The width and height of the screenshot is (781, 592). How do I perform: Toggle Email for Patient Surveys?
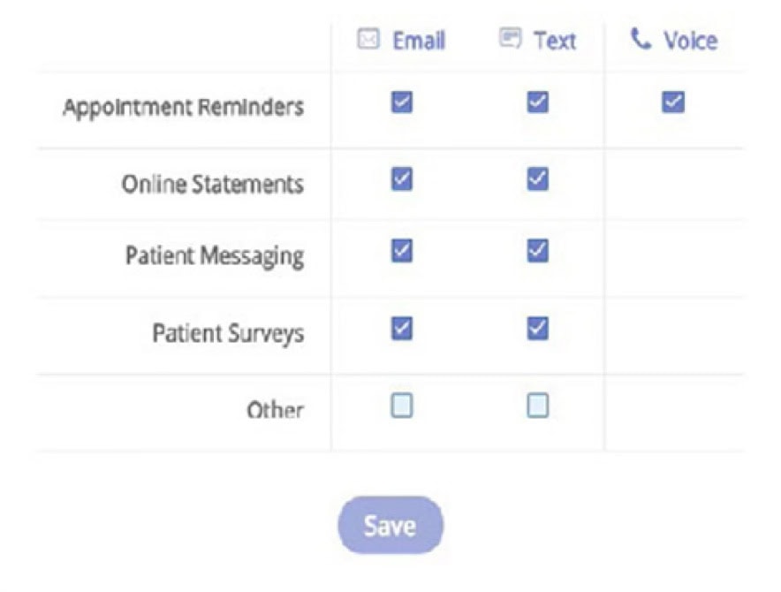[402, 329]
